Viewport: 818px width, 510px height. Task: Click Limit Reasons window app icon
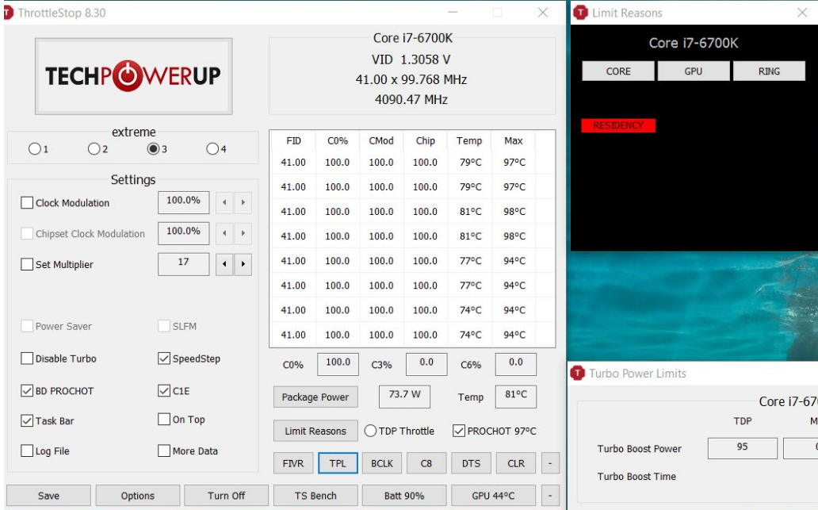pos(580,13)
